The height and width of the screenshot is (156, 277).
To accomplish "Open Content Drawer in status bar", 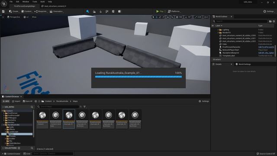I will click(x=12, y=153).
